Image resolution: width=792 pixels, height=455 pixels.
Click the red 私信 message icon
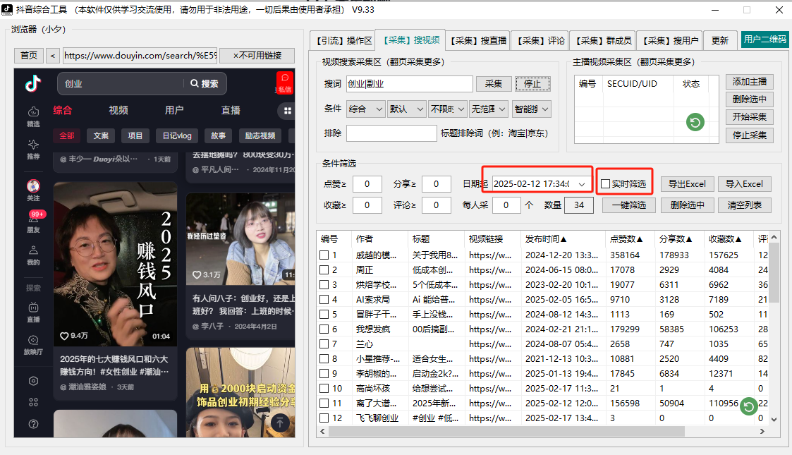point(284,82)
